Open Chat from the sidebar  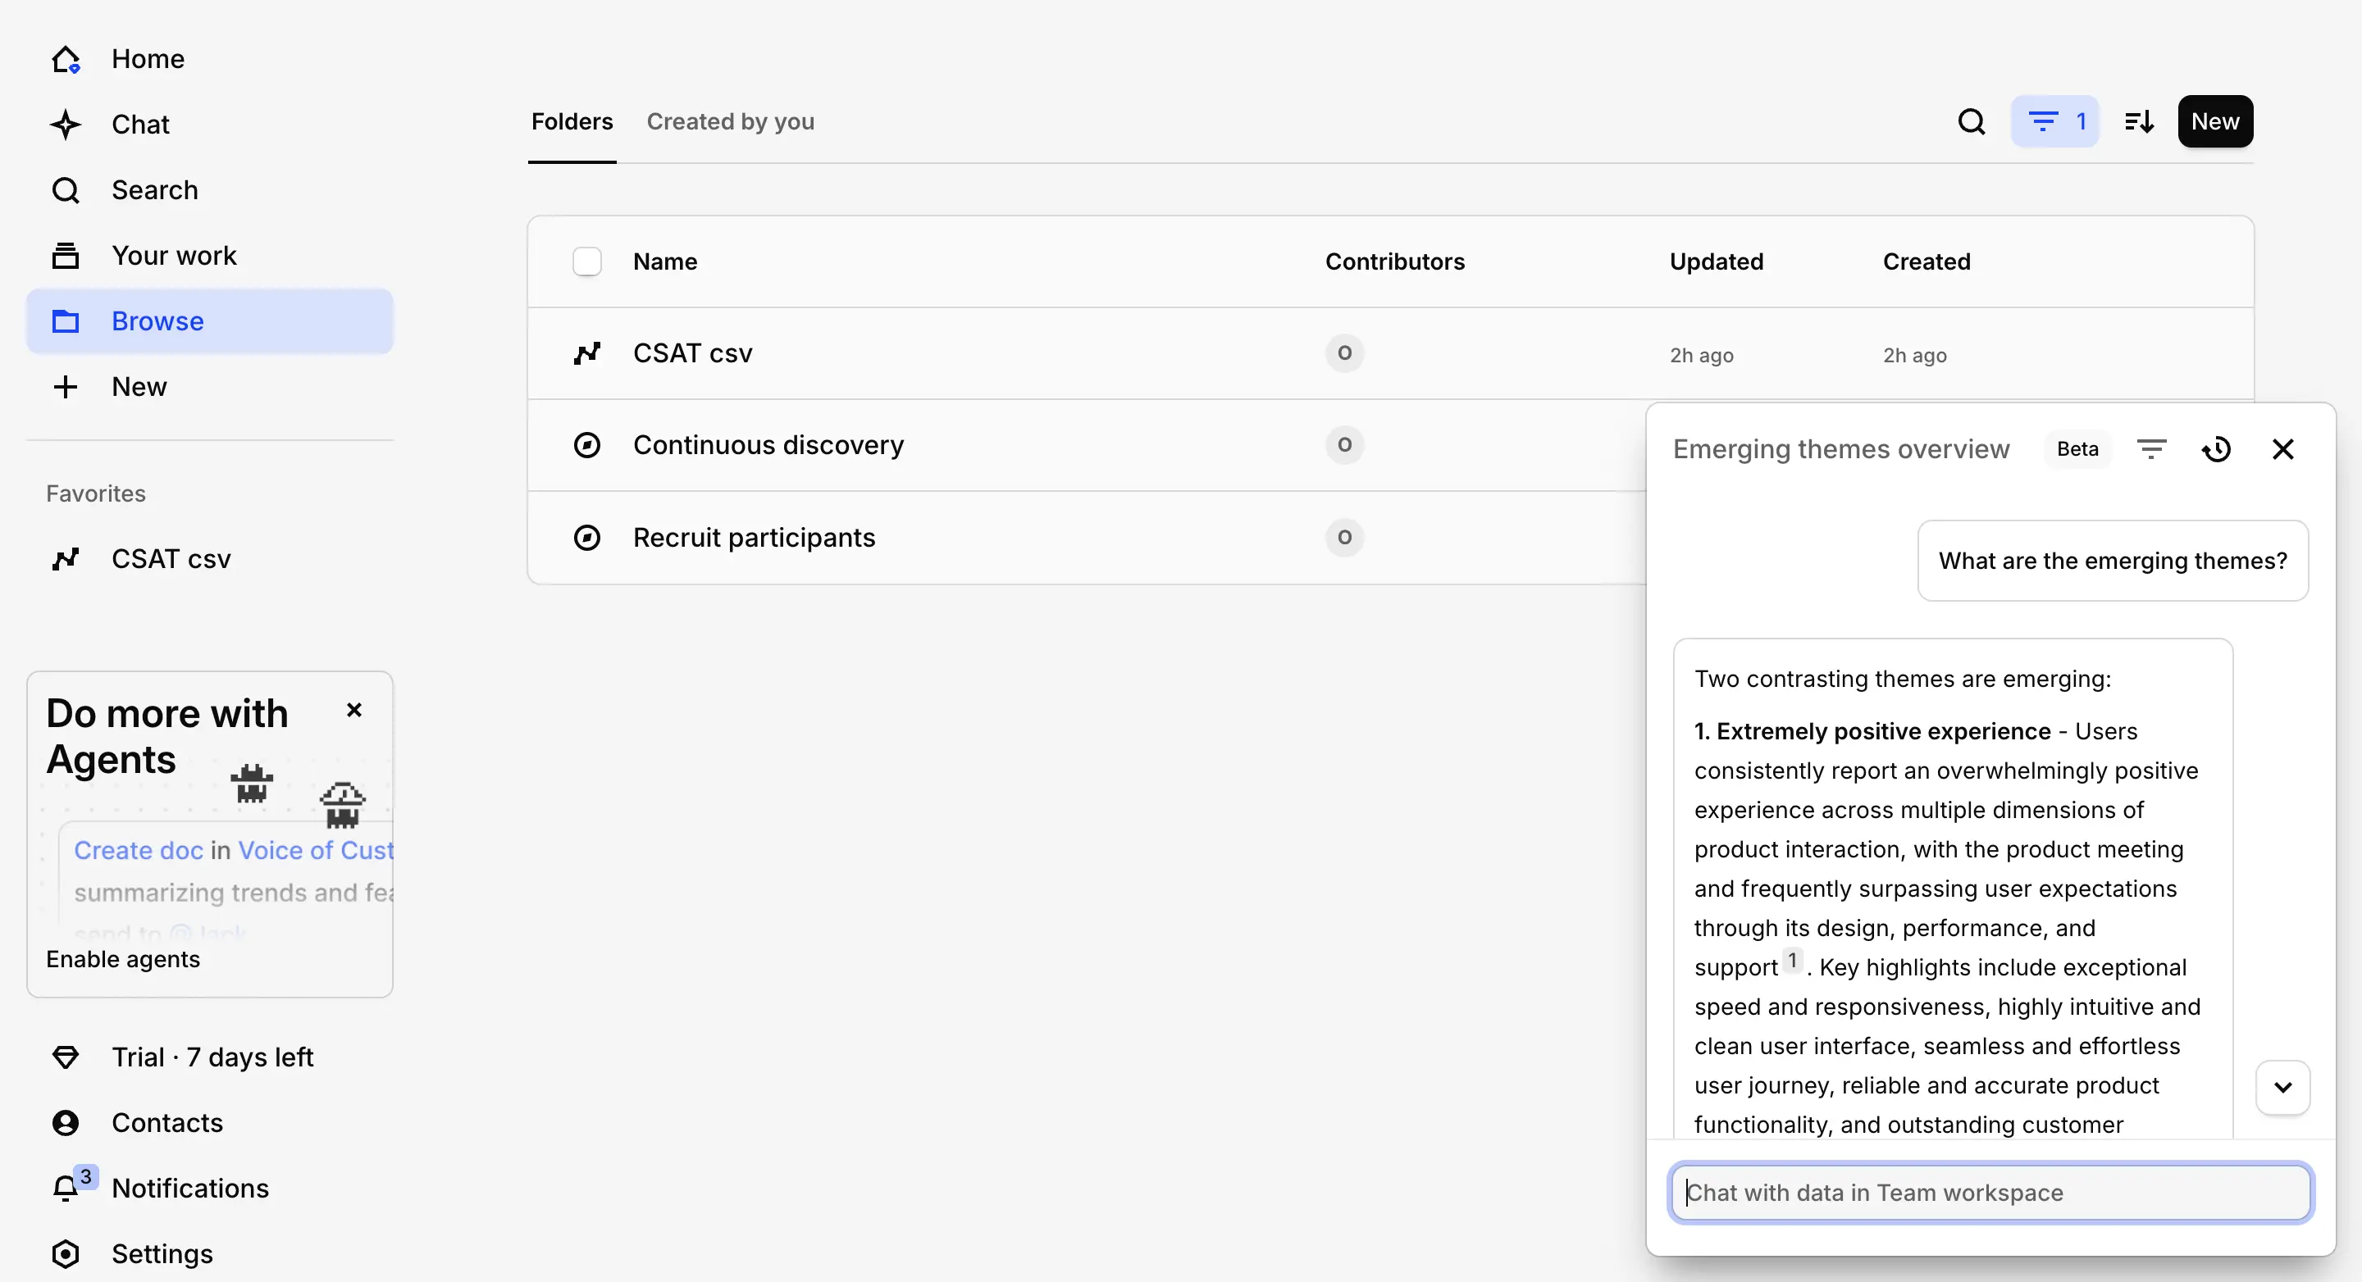point(140,124)
